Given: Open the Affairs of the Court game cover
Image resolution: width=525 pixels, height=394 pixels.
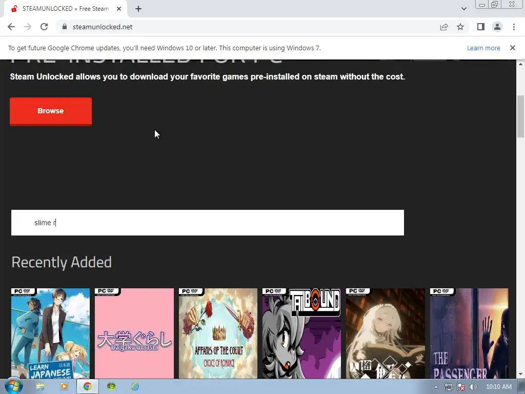Looking at the screenshot, I should [218, 333].
